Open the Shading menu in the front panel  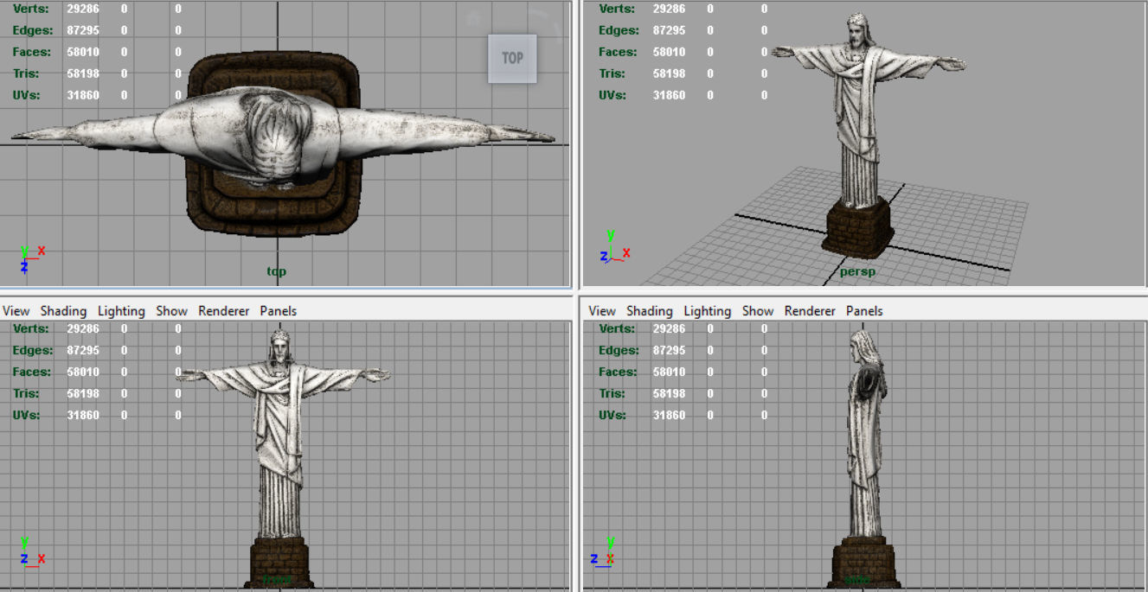pos(63,311)
